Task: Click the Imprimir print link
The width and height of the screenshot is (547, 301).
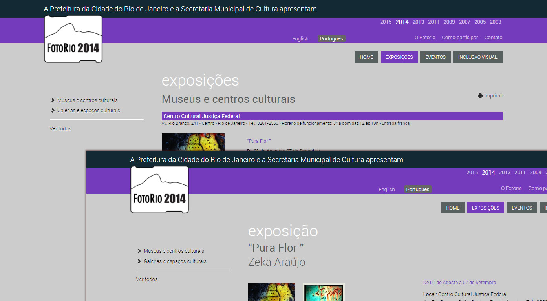Action: coord(493,95)
